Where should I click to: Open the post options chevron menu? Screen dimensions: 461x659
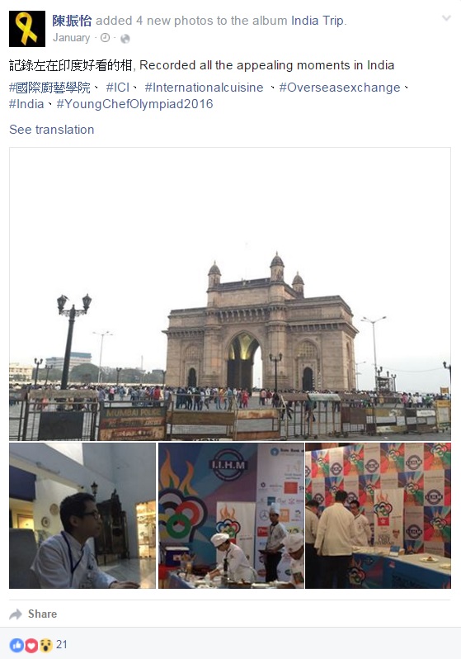pos(446,18)
